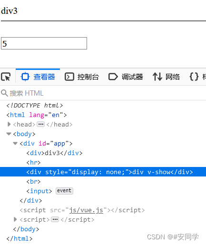This screenshot has height=245, width=206.
Task: Click the div3 text on the page
Action: tap(9, 11)
